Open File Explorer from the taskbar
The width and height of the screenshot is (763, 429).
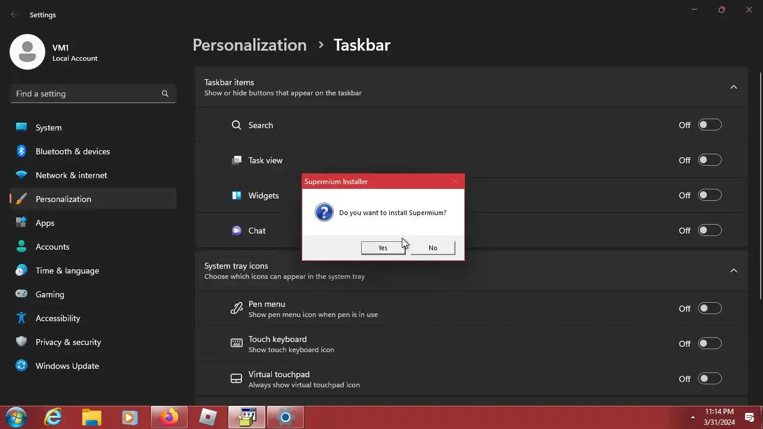pyautogui.click(x=92, y=418)
